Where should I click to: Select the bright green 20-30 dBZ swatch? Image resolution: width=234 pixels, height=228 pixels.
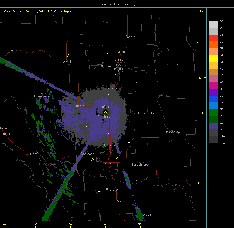click(213, 113)
